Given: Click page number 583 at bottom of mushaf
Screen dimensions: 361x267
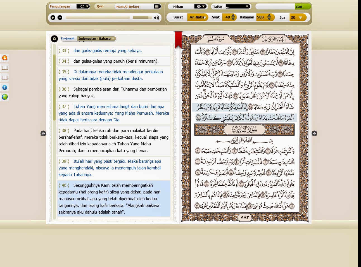Looking at the screenshot, I should [245, 217].
